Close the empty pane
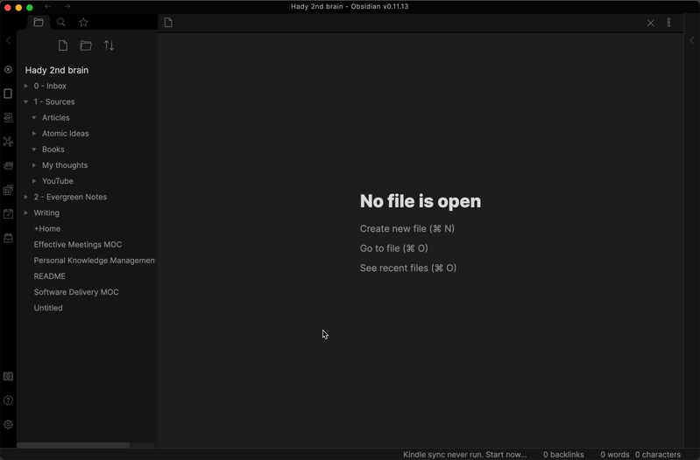This screenshot has width=700, height=460. tap(650, 23)
